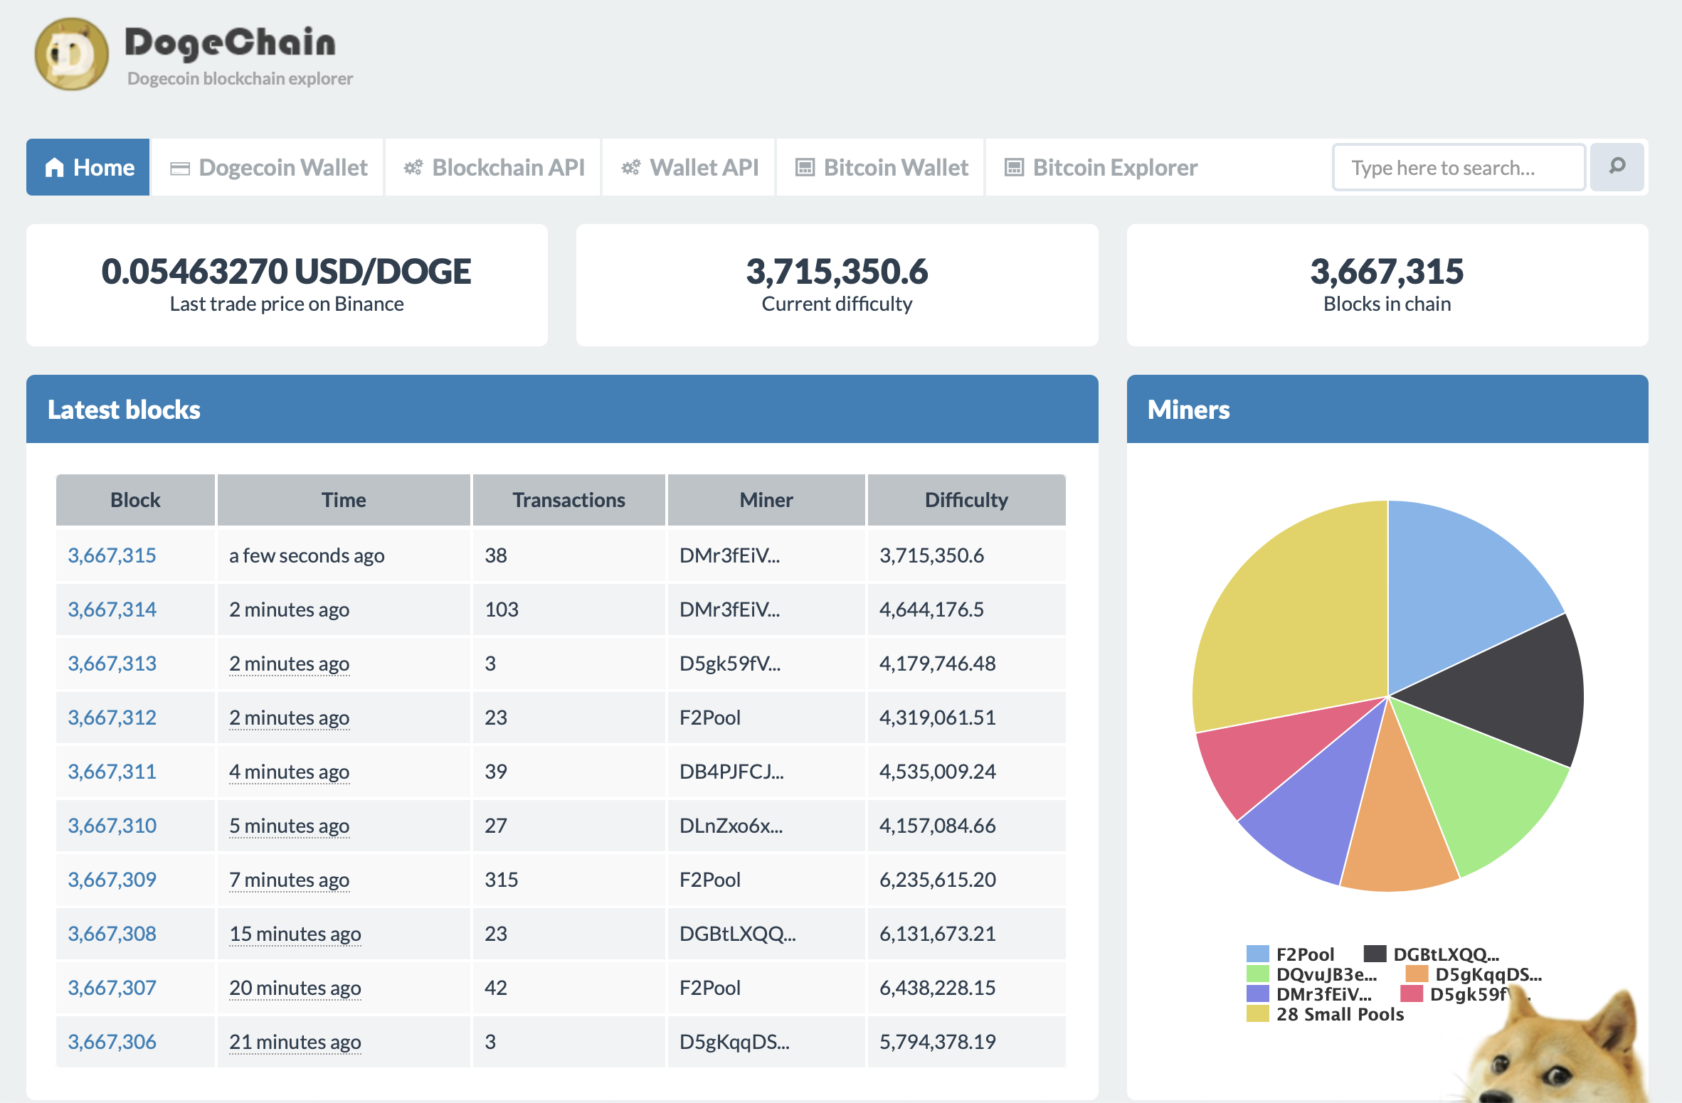Click transactions value 315
Viewport: 1682px width, 1103px height.
click(502, 880)
